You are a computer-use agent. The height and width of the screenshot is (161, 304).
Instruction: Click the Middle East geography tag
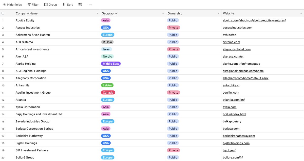click(111, 64)
